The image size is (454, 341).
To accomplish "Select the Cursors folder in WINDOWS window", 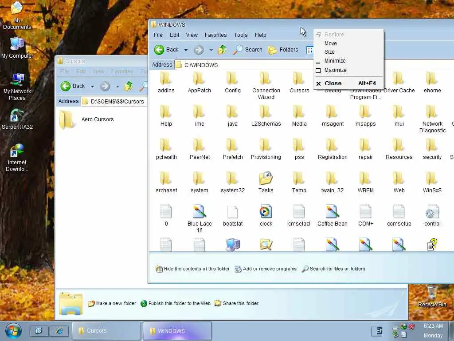I will (x=299, y=82).
